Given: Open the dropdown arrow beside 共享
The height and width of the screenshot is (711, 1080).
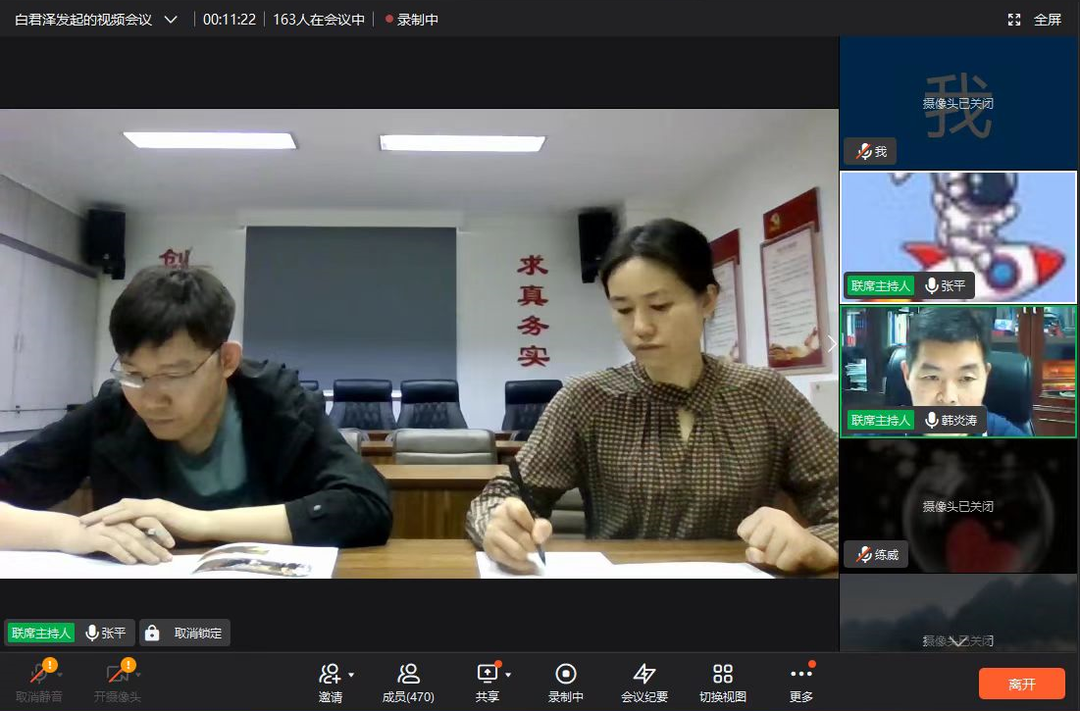Looking at the screenshot, I should coord(508,675).
